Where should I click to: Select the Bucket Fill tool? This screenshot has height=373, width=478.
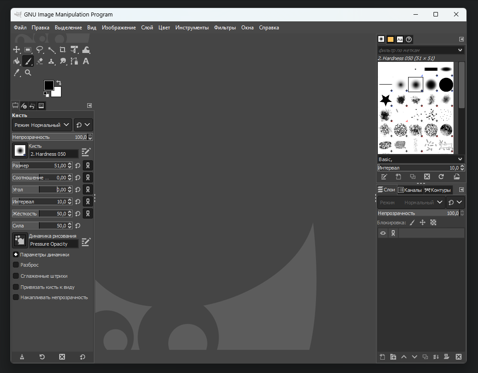point(16,61)
